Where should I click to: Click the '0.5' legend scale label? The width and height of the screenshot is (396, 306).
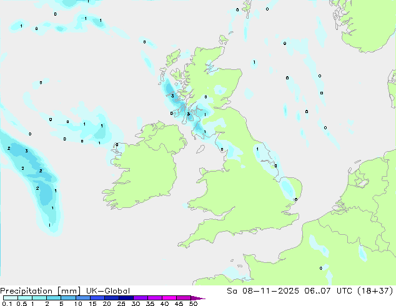pyautogui.click(x=22, y=304)
